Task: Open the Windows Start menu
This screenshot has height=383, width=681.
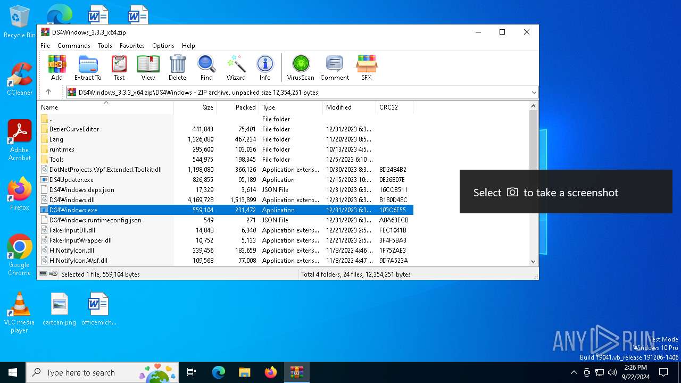Action: tap(13, 372)
